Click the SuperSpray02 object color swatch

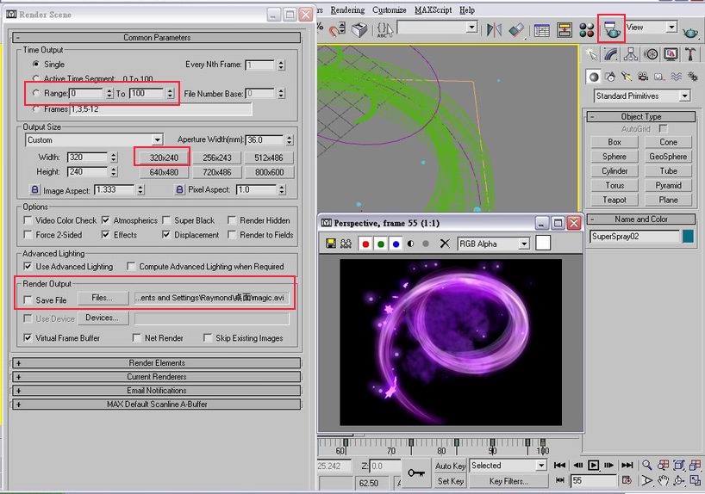click(688, 236)
